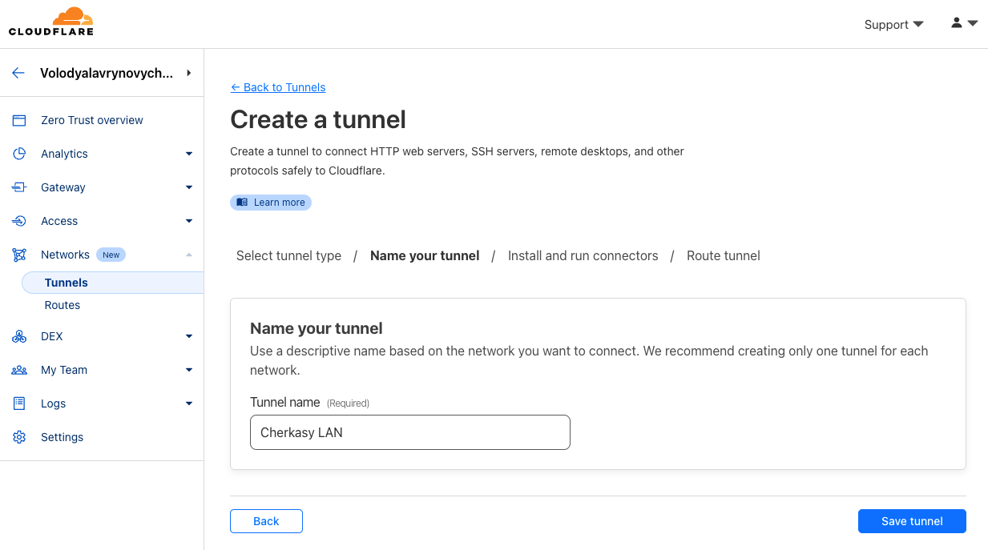
Task: Focus the Tunnel name input field
Action: tap(409, 432)
